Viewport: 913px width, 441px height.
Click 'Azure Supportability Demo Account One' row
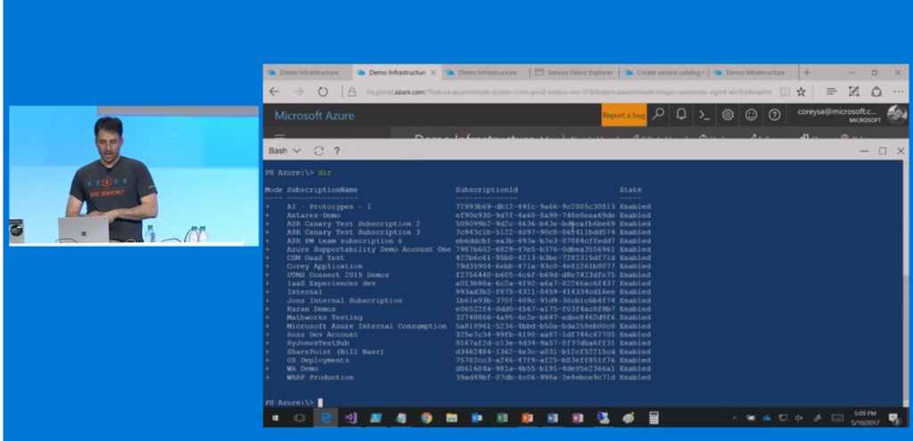[x=457, y=249]
